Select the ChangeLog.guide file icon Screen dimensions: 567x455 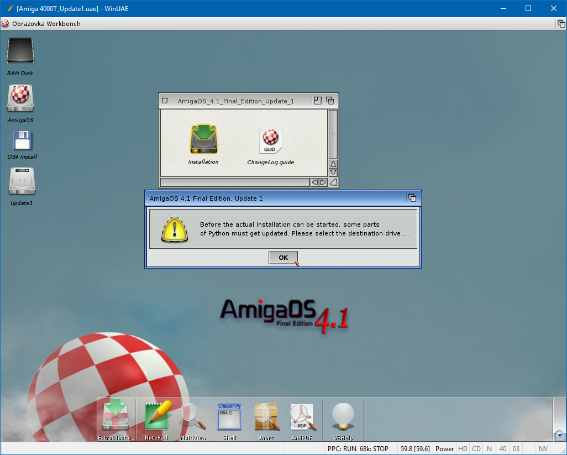[270, 142]
